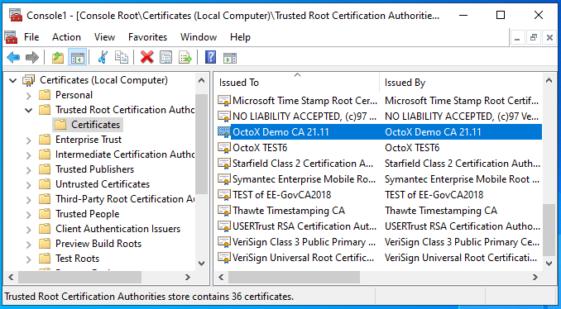Open Properties toolbar icon
Screen dimensions: 561x309
click(x=165, y=58)
